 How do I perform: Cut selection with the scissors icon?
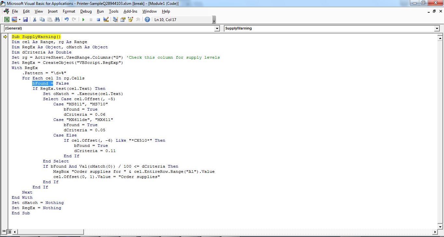click(35, 19)
